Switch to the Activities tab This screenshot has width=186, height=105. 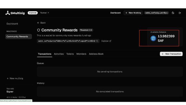click(59, 54)
